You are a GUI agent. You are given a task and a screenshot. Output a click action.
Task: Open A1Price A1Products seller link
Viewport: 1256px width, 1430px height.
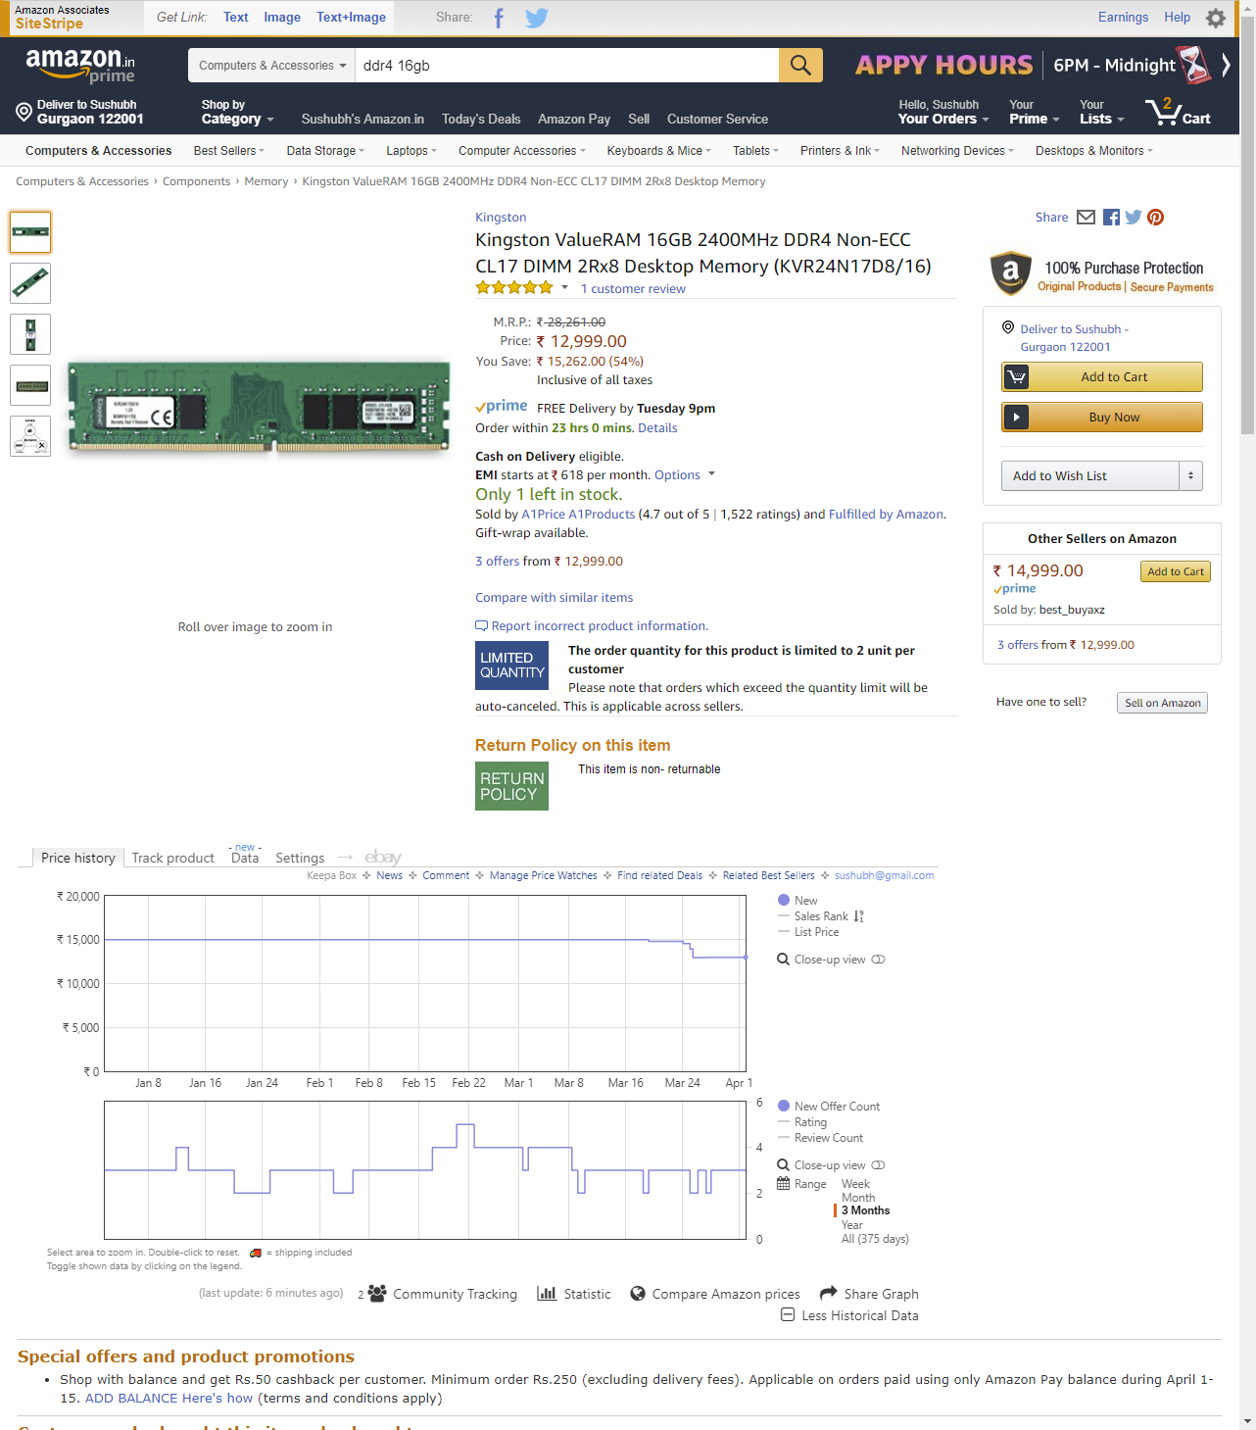(x=578, y=515)
